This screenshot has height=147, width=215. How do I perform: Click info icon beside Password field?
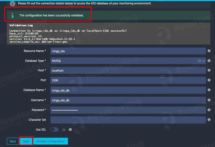click(209, 110)
